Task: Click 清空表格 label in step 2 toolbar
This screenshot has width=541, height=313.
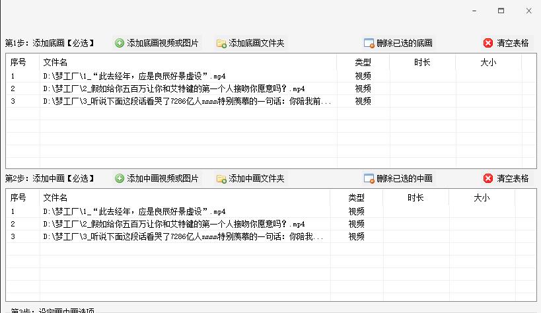Action: tap(513, 178)
